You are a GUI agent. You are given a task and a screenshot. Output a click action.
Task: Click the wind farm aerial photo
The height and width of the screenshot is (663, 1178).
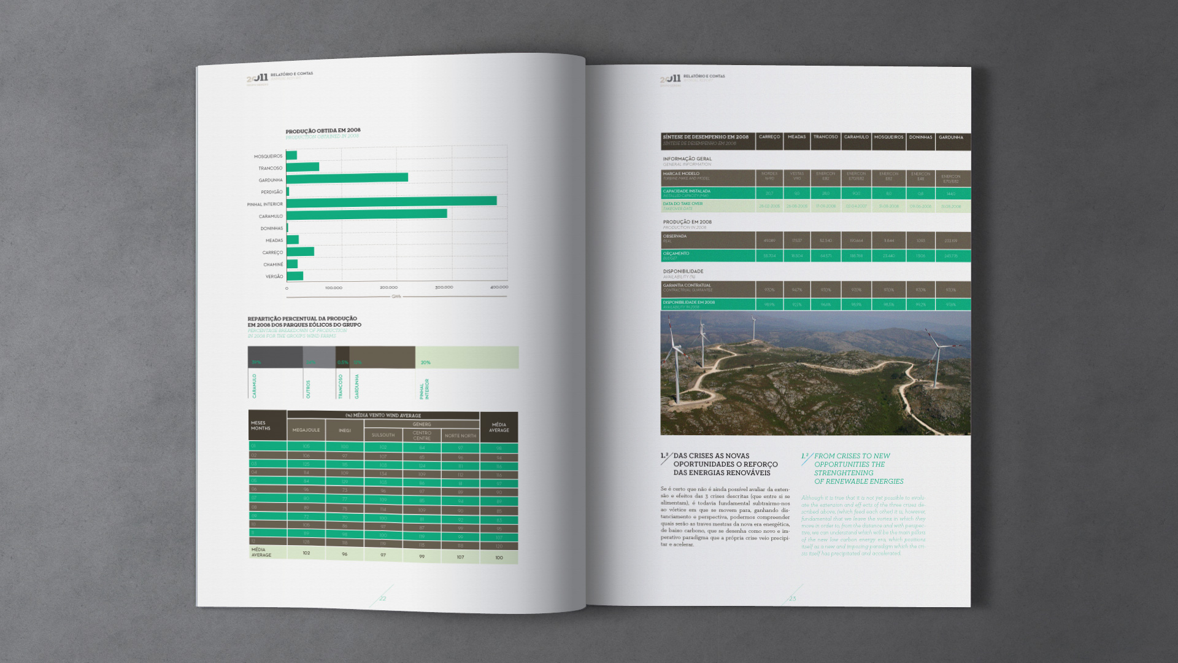pyautogui.click(x=815, y=373)
